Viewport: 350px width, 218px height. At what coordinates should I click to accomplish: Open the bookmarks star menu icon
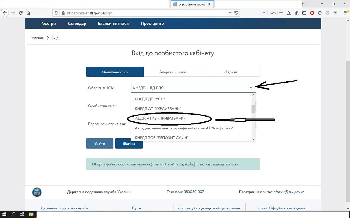point(289,13)
